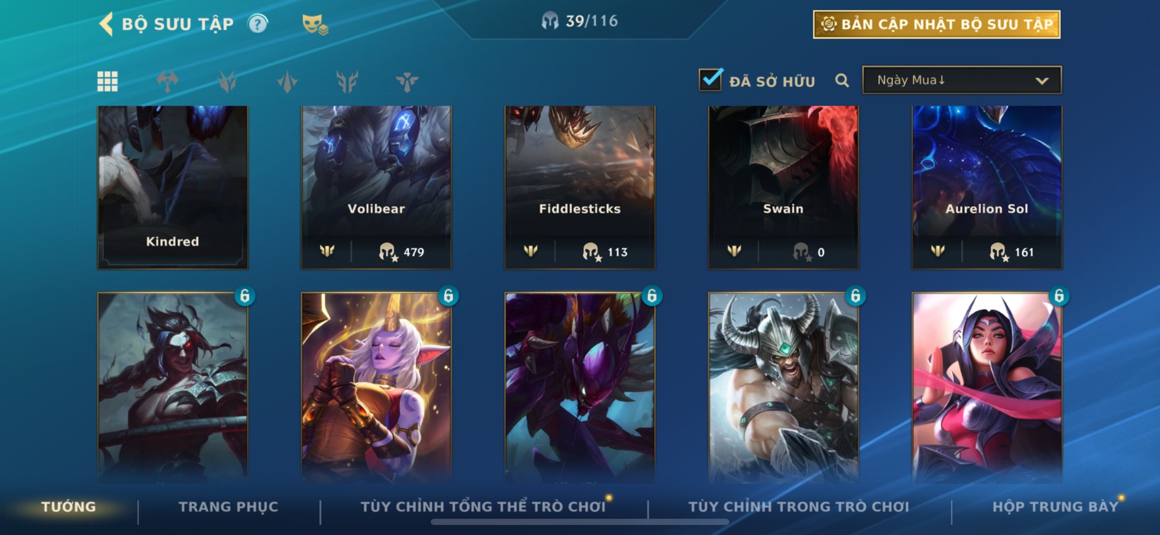Filter by the fifth role icon

coord(407,81)
